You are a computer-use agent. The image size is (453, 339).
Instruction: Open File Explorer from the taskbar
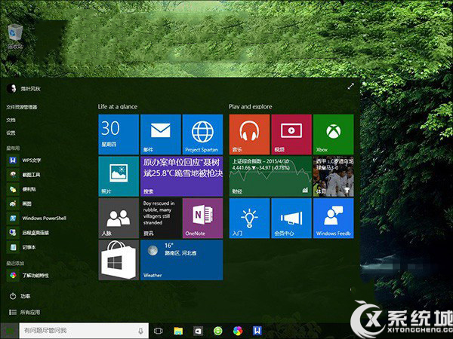pyautogui.click(x=178, y=331)
